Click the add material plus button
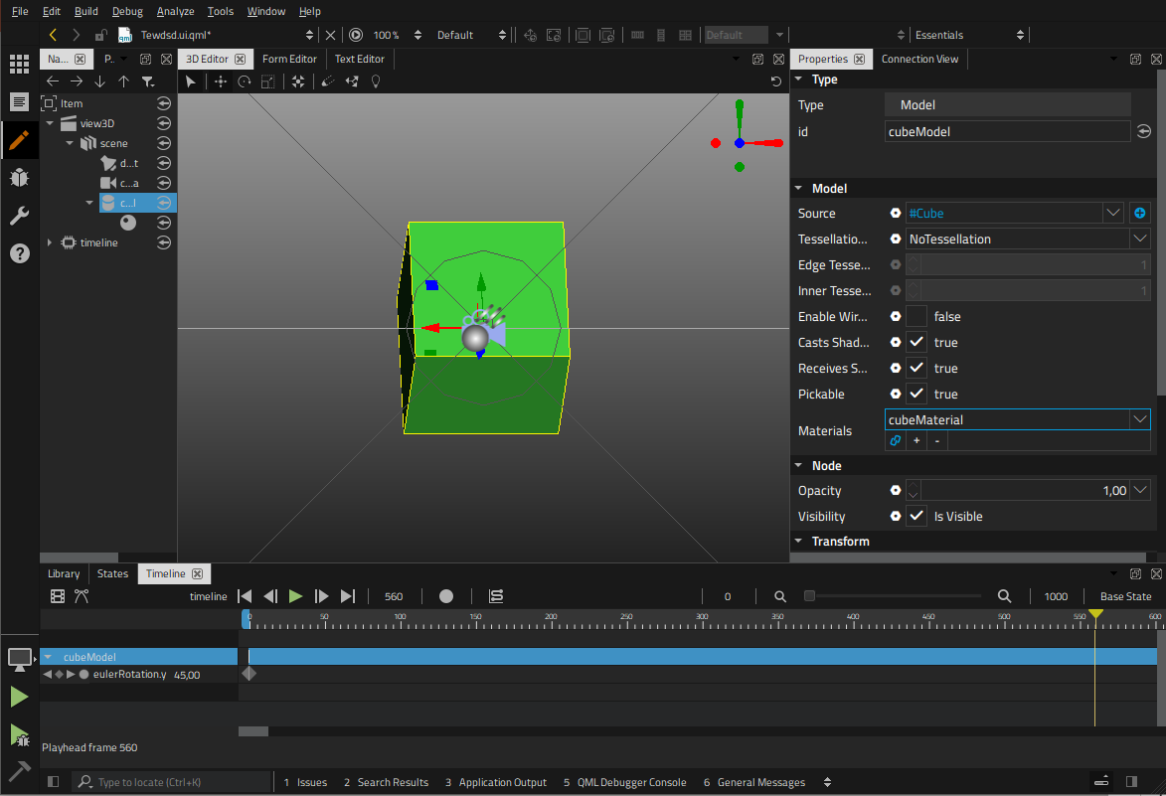This screenshot has height=796, width=1166. [916, 440]
